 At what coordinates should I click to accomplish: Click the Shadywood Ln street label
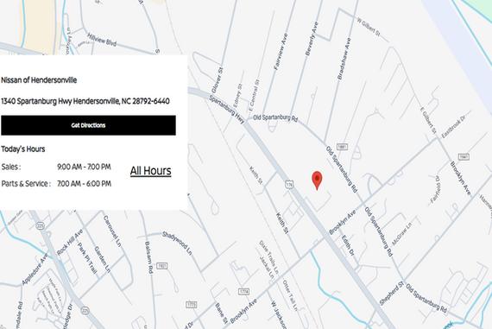(177, 243)
